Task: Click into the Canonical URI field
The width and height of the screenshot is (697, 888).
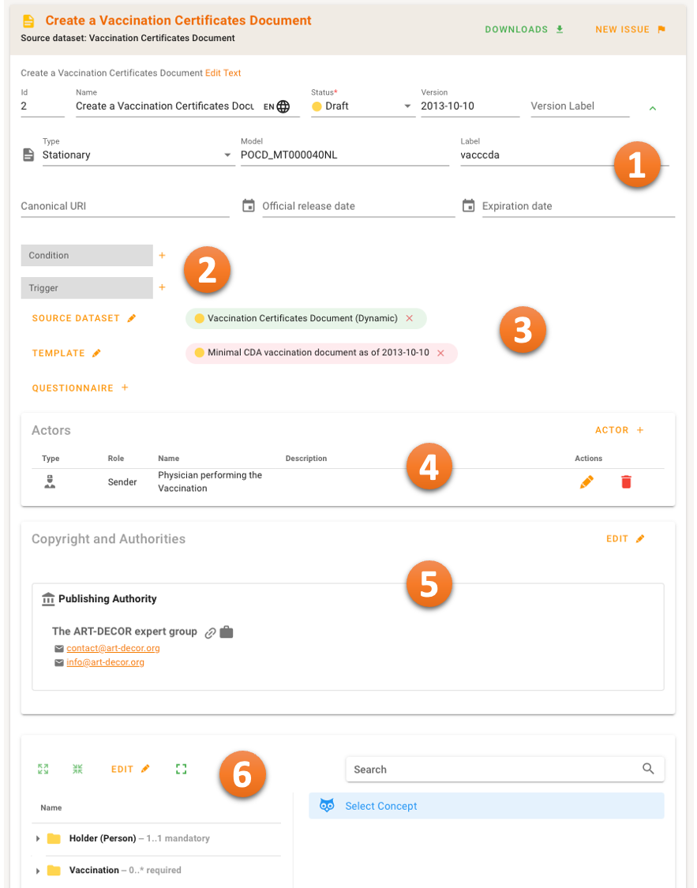Action: click(125, 206)
